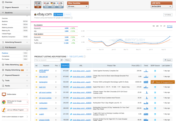Open the cards against humanity keyword
This screenshot has height=121, width=176.
[44, 71]
